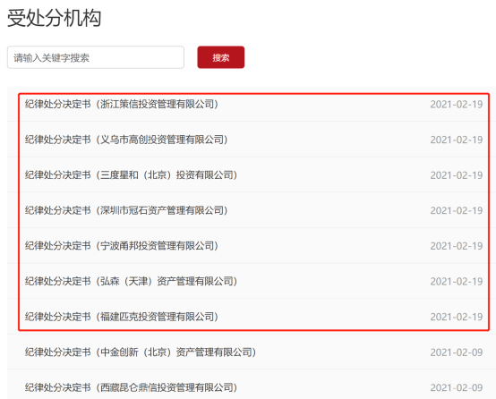
Task: Open decision for 福建匹克投资管理有限公司
Action: 122,317
